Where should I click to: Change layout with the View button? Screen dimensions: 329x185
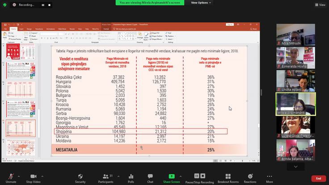tap(320, 4)
